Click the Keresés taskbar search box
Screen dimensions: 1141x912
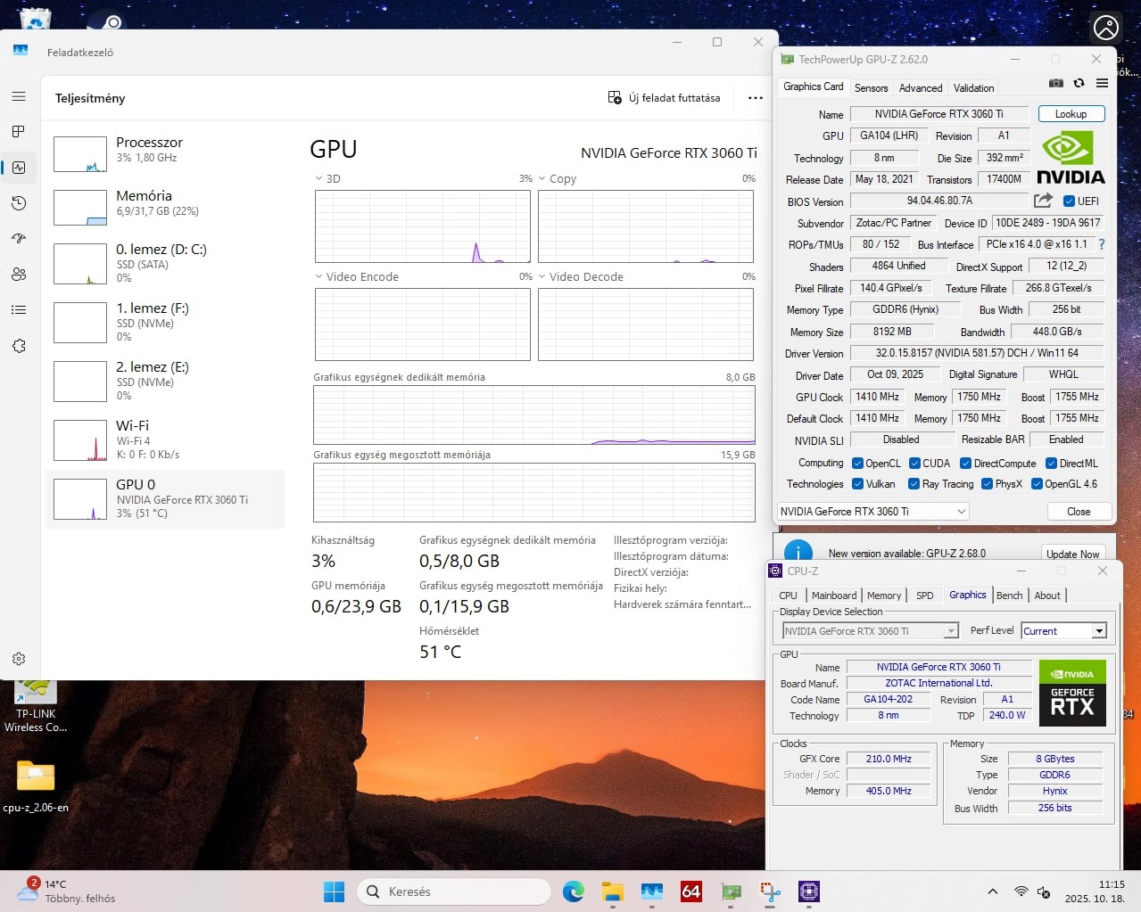point(454,891)
